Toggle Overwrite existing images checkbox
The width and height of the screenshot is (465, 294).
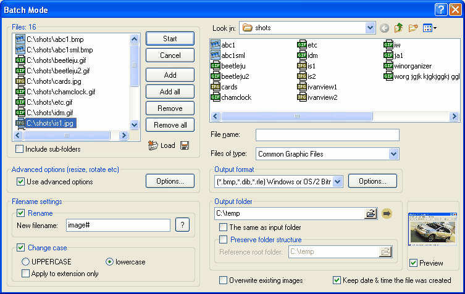pos(224,280)
